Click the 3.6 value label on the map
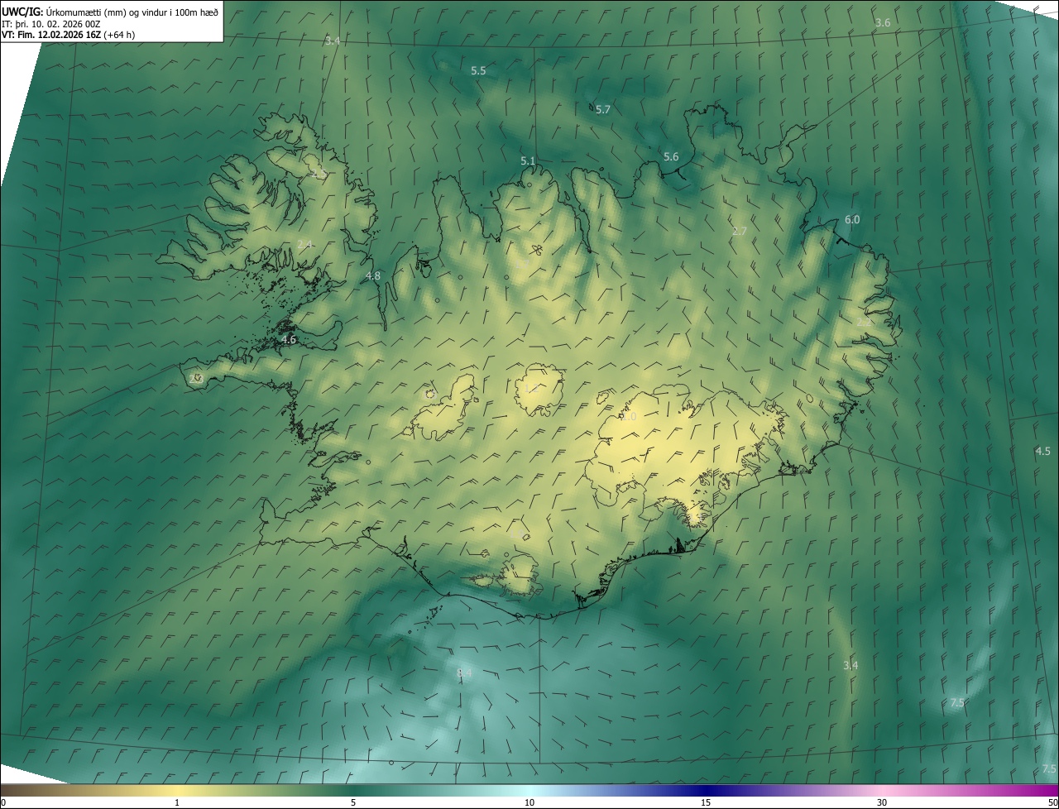This screenshot has width=1059, height=809. click(x=883, y=23)
